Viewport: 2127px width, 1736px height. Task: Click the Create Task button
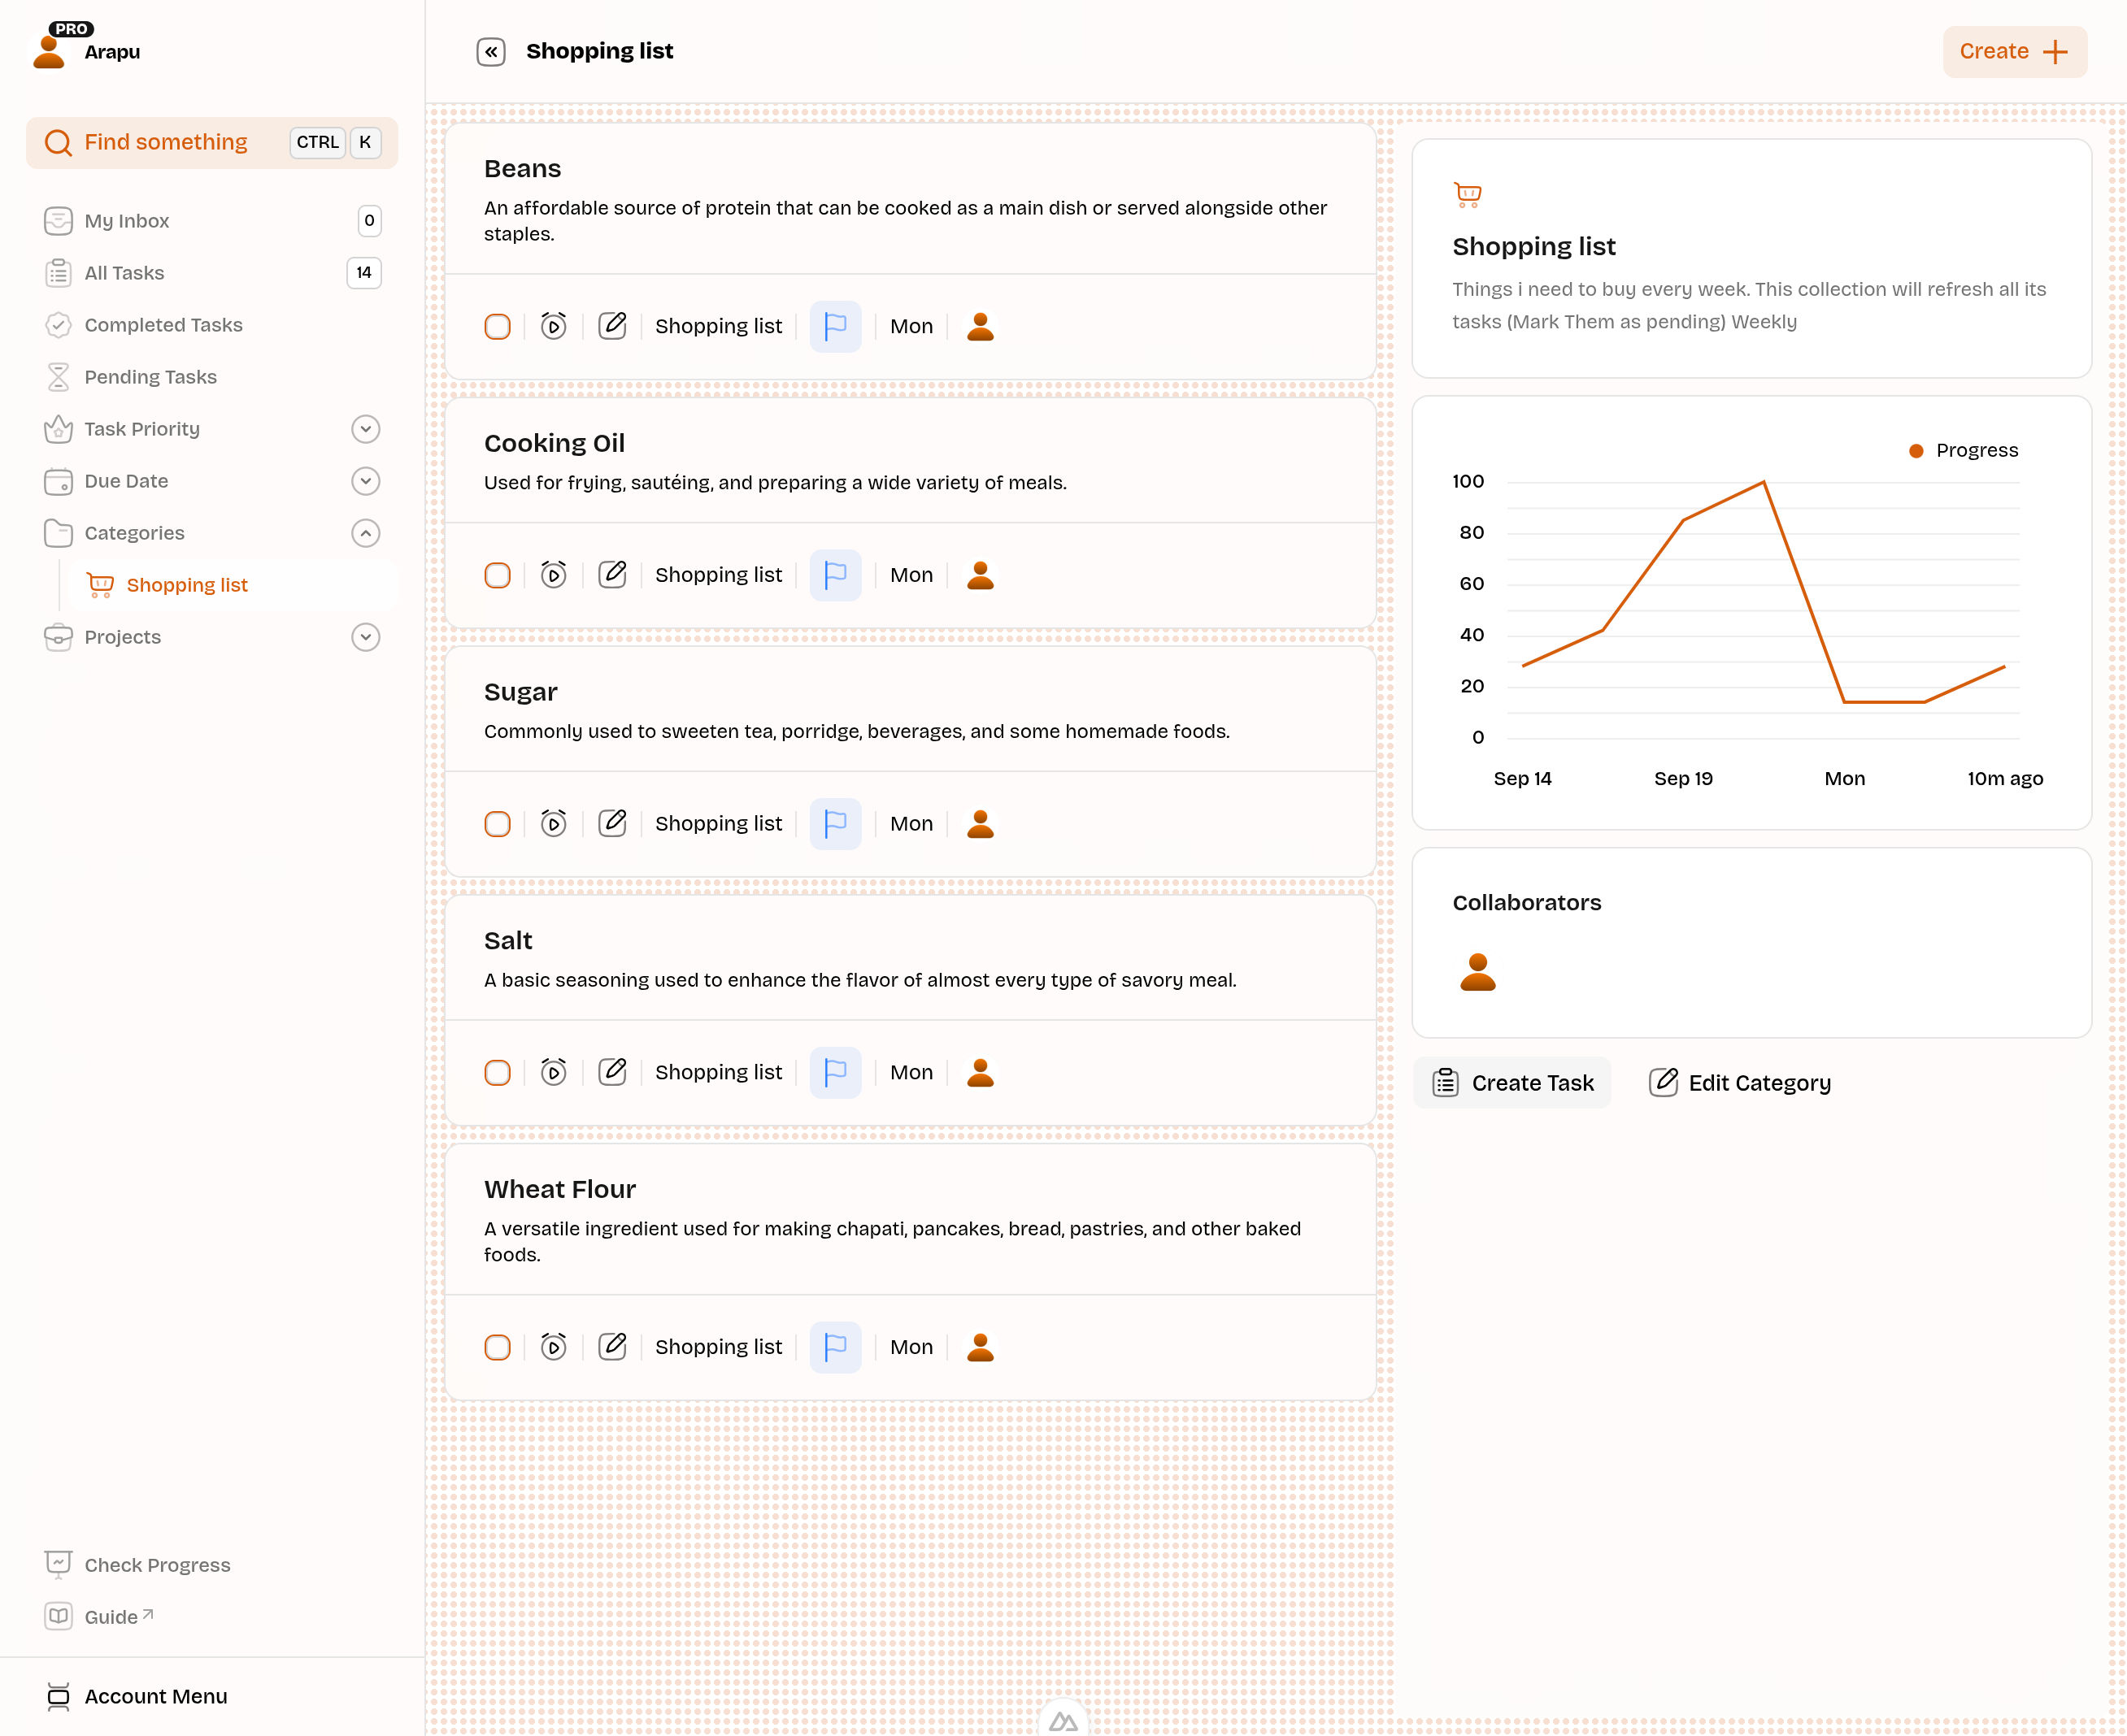1512,1083
